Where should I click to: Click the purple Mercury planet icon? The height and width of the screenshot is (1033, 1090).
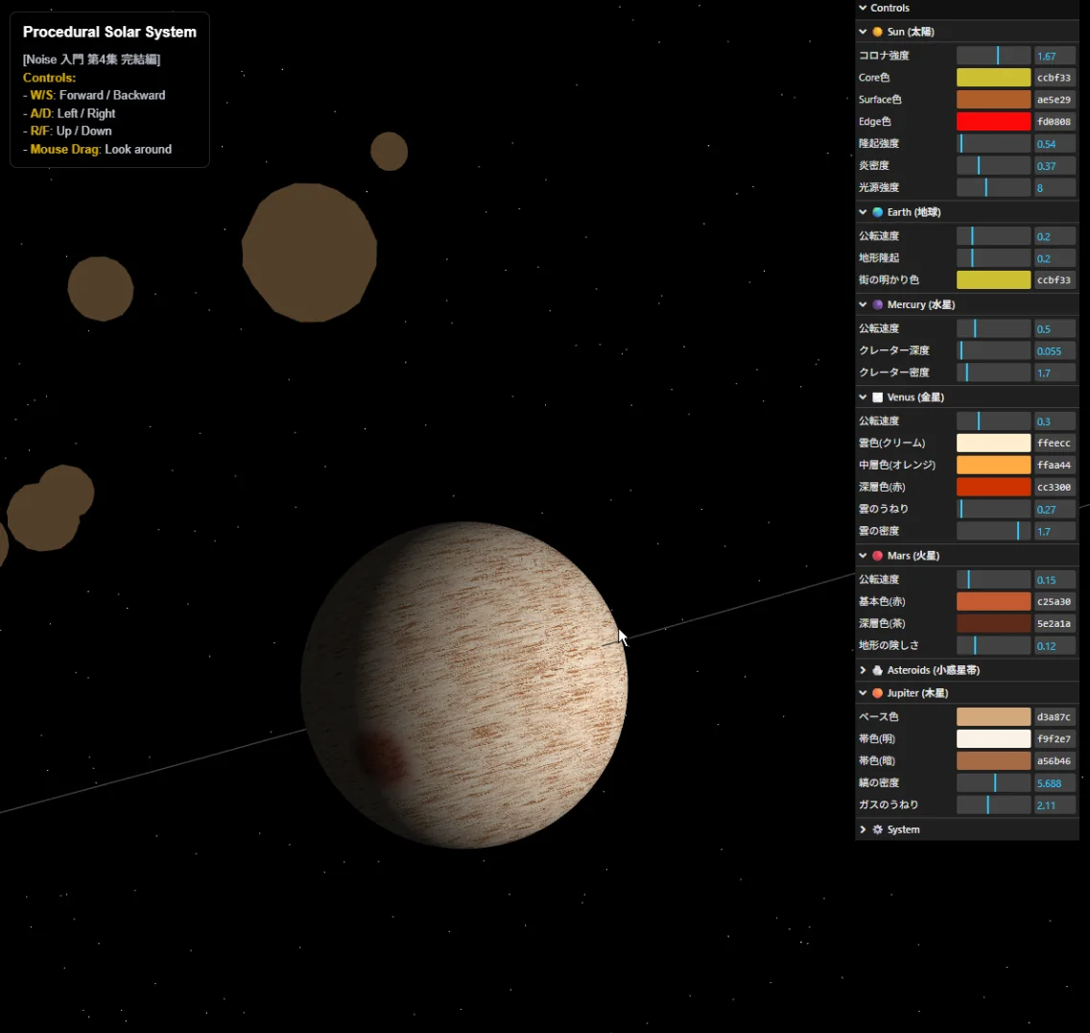pyautogui.click(x=877, y=304)
